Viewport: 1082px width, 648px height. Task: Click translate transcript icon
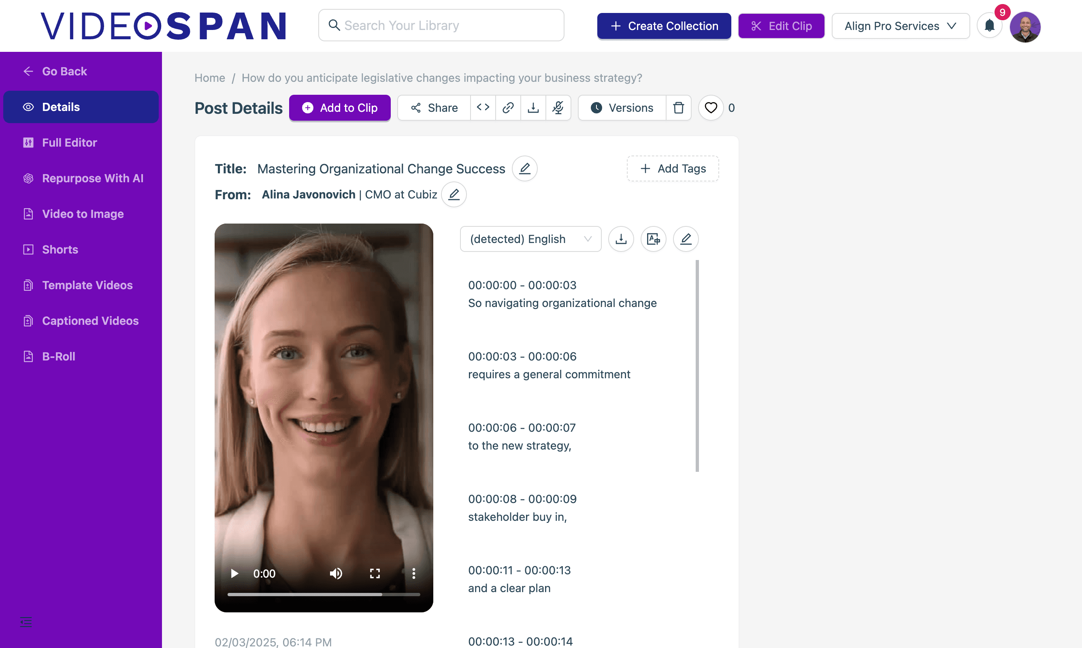tap(653, 239)
